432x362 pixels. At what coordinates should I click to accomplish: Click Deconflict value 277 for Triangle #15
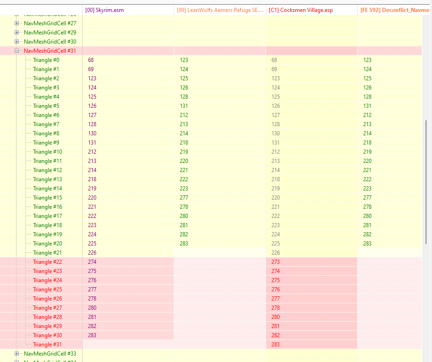(x=367, y=198)
